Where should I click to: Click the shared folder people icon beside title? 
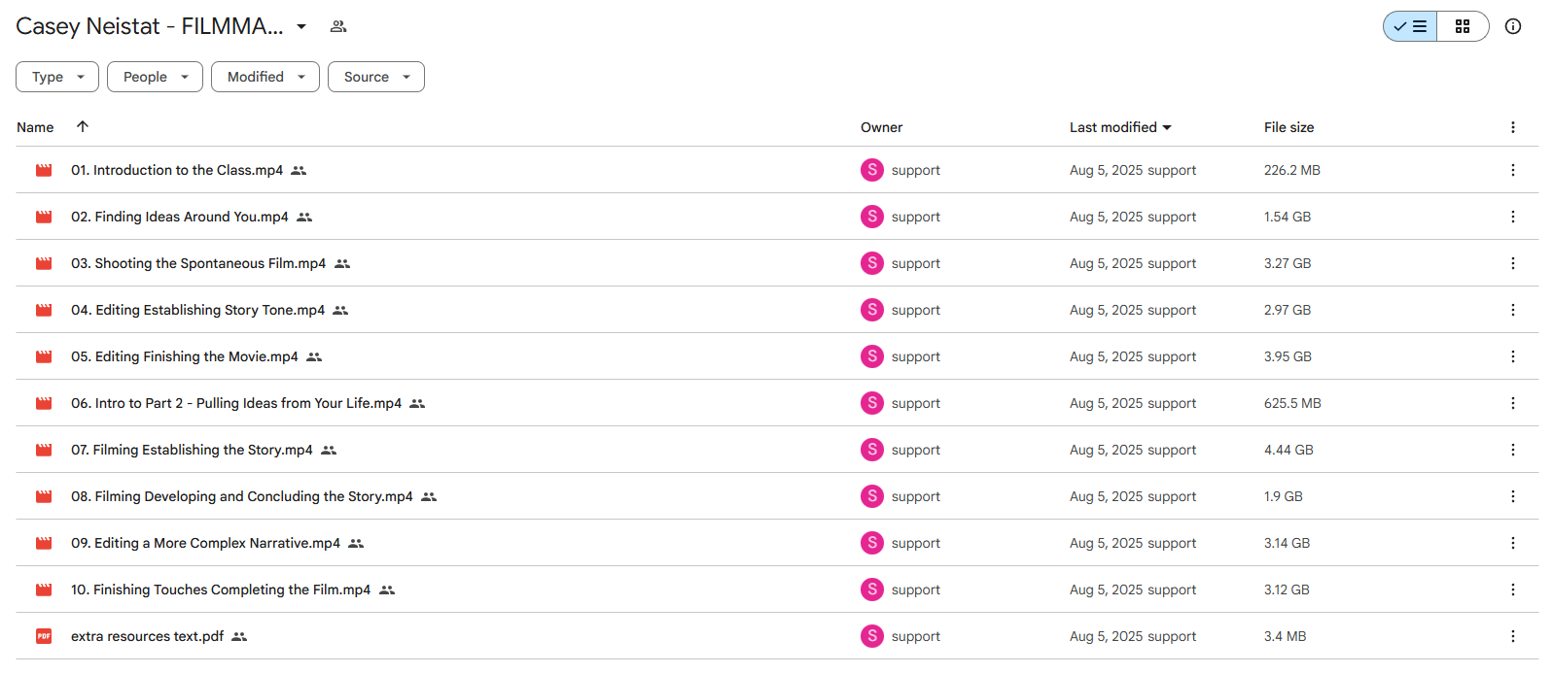click(x=338, y=26)
